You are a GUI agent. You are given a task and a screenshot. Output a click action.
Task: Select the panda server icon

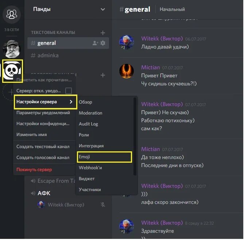(12, 71)
